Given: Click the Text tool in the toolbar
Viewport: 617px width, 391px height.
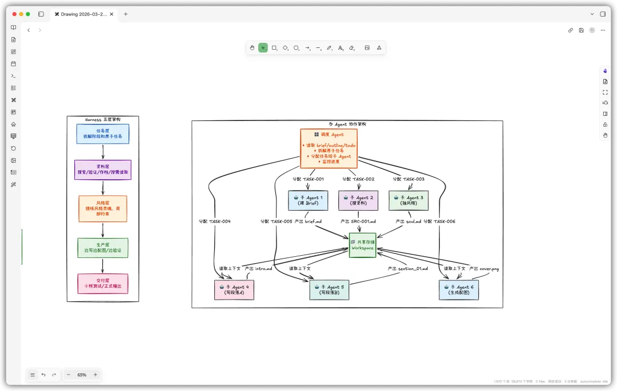Looking at the screenshot, I should 340,48.
